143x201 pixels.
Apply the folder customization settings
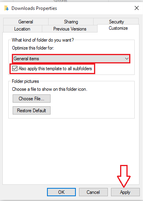click(125, 192)
